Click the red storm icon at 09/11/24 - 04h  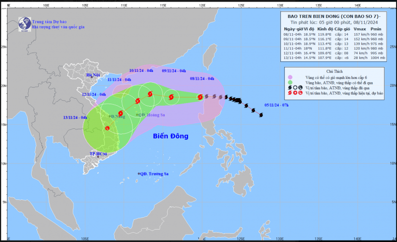click(x=171, y=97)
